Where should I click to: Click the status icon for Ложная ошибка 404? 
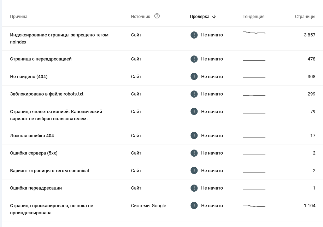[194, 136]
